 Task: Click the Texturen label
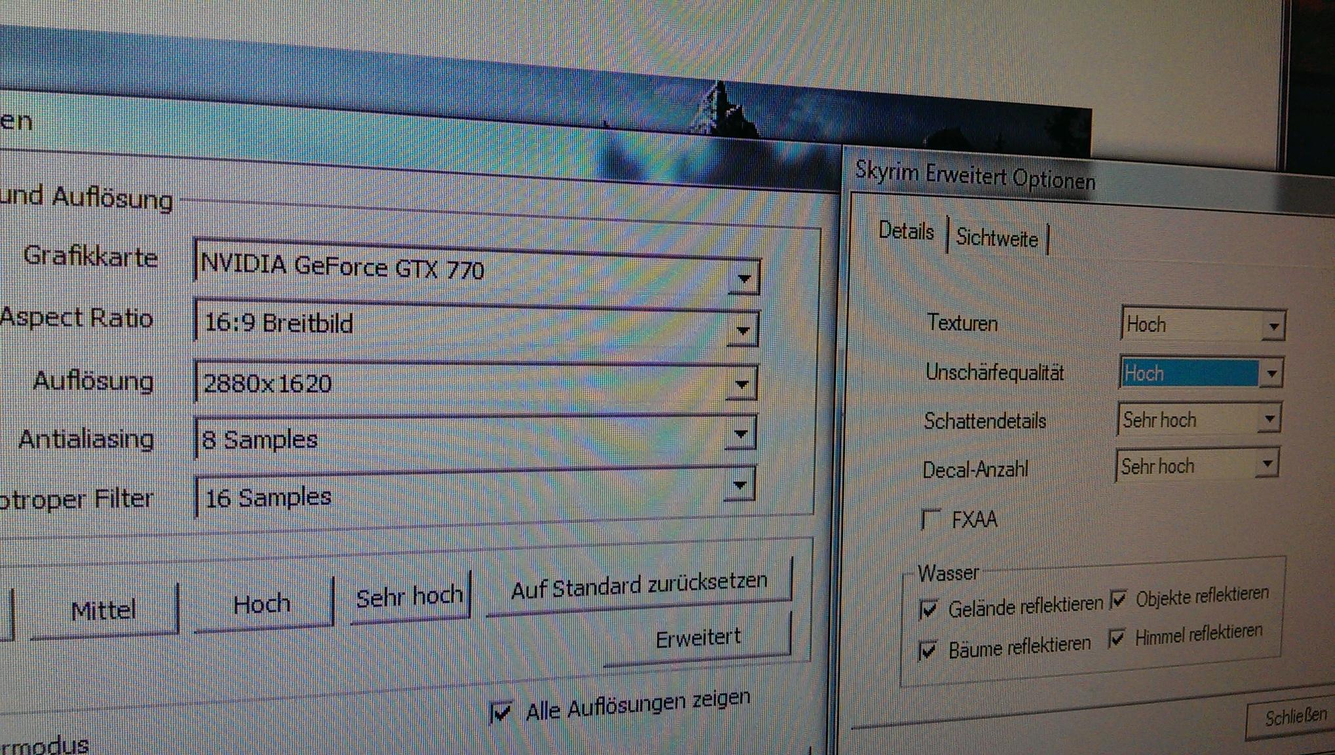click(962, 322)
